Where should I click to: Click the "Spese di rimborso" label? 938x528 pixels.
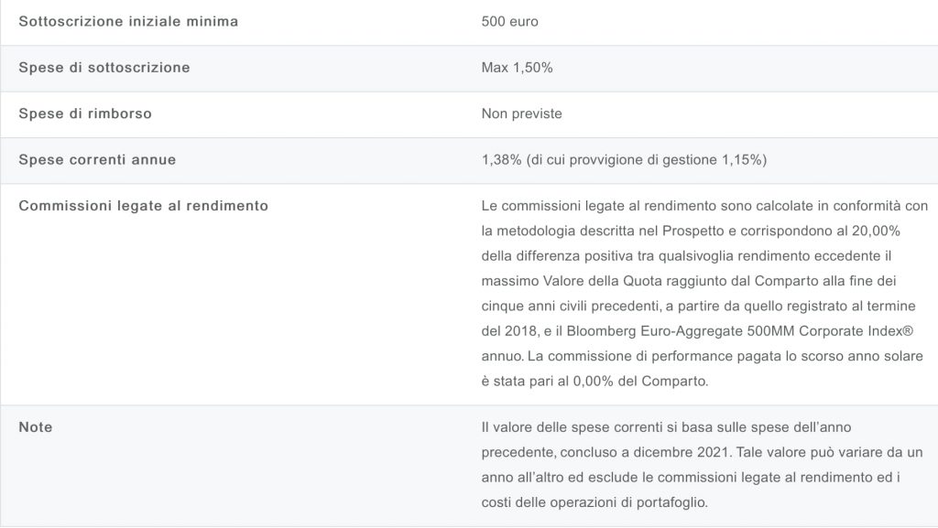tap(85, 113)
